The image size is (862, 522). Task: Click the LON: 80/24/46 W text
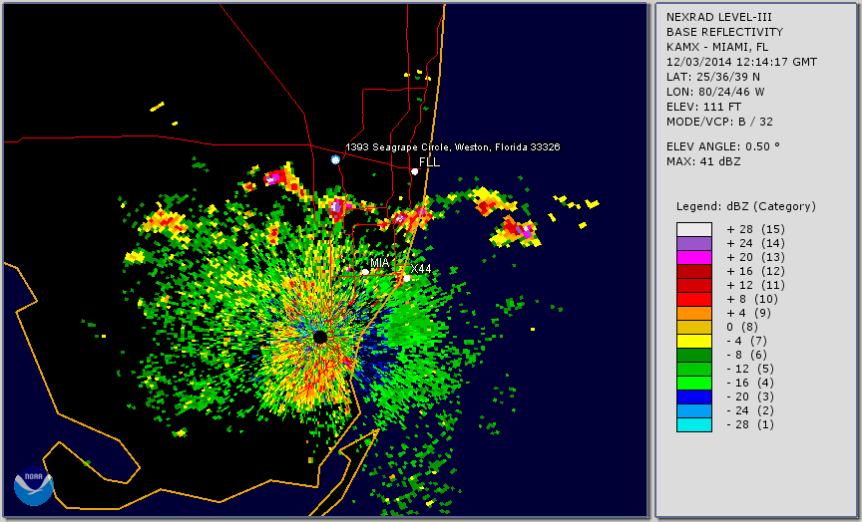[x=715, y=92]
